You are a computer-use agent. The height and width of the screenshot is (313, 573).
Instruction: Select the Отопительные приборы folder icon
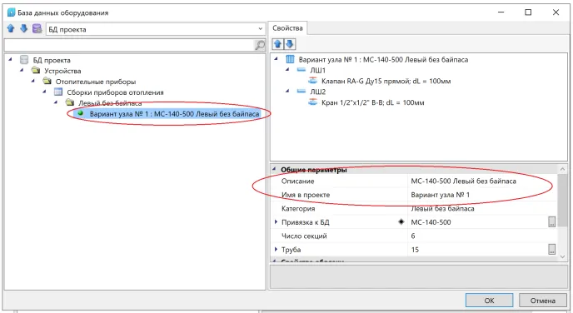pos(47,81)
